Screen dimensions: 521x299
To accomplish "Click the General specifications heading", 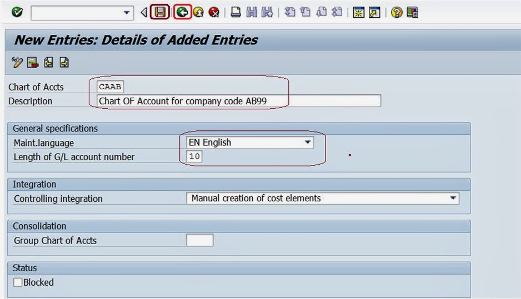I will [55, 129].
